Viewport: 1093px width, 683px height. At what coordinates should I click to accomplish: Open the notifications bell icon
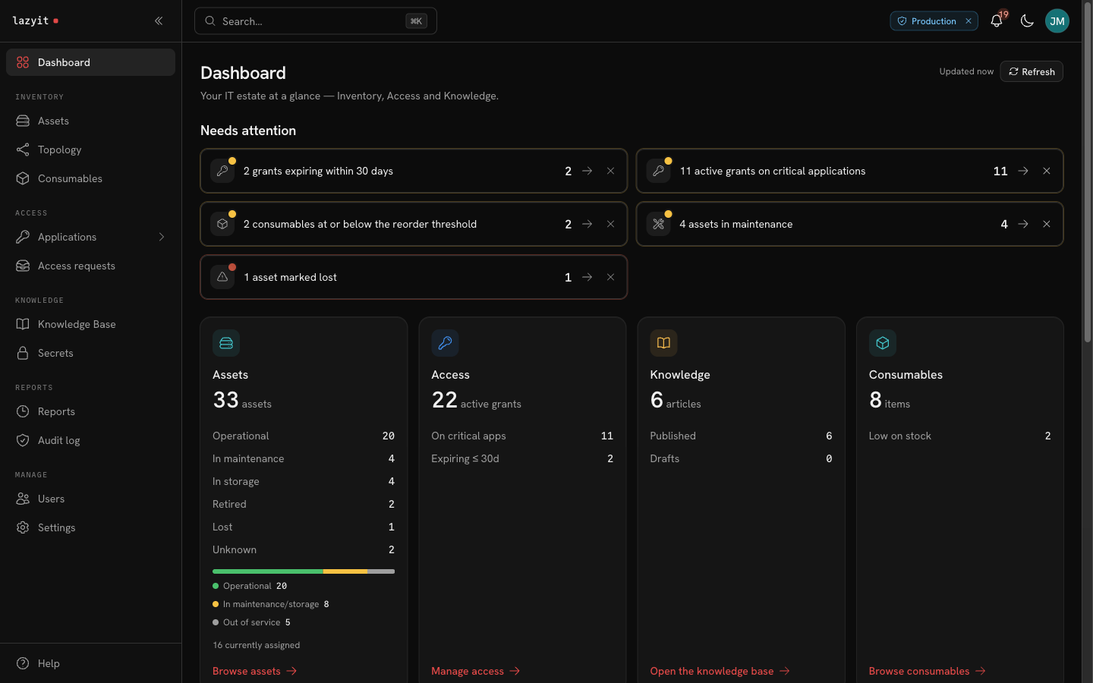[997, 21]
